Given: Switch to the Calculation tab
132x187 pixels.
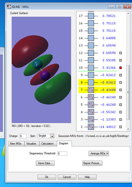Looking at the screenshot, I should coord(48,144).
